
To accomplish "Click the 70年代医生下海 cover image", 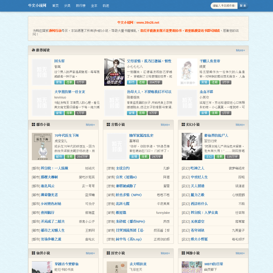I will 42,147.
